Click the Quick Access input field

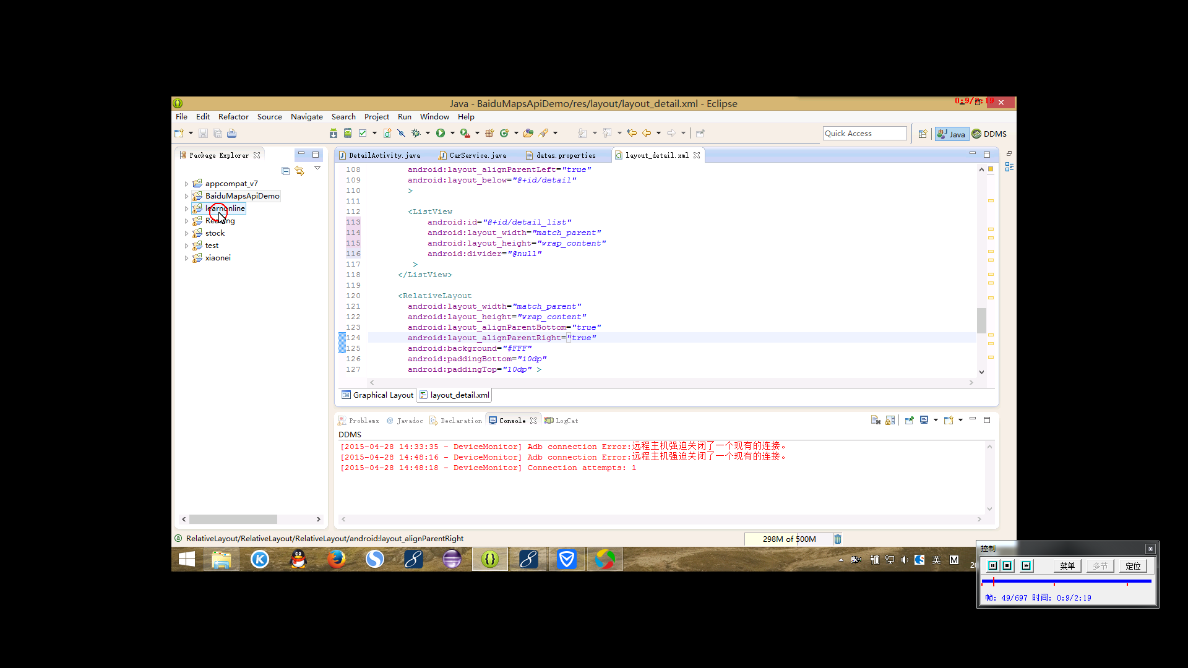click(864, 134)
